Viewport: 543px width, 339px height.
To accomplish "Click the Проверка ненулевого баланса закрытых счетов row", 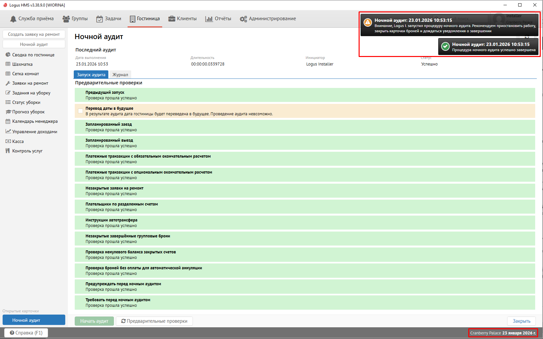I will 305,255.
